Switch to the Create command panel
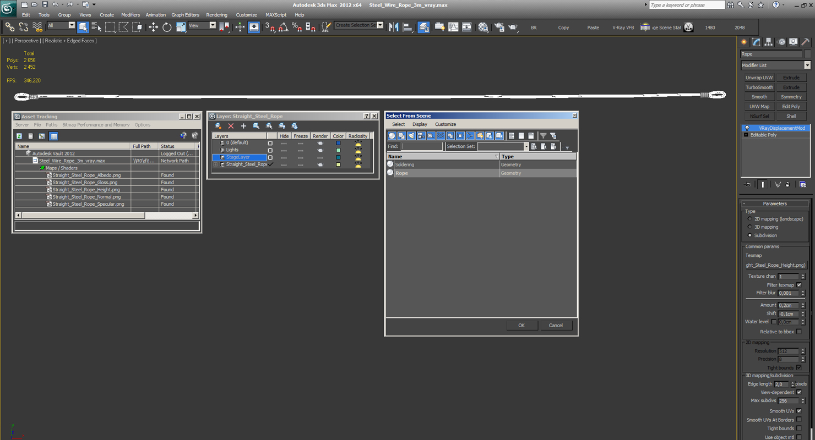This screenshot has height=440, width=815. (x=744, y=42)
